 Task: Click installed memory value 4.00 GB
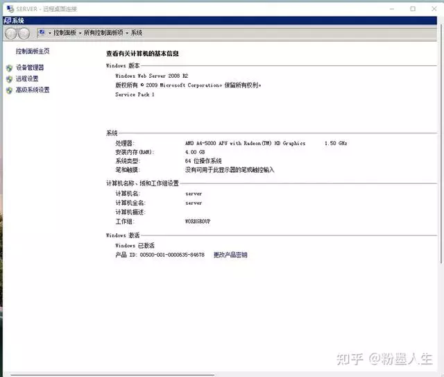coord(195,152)
